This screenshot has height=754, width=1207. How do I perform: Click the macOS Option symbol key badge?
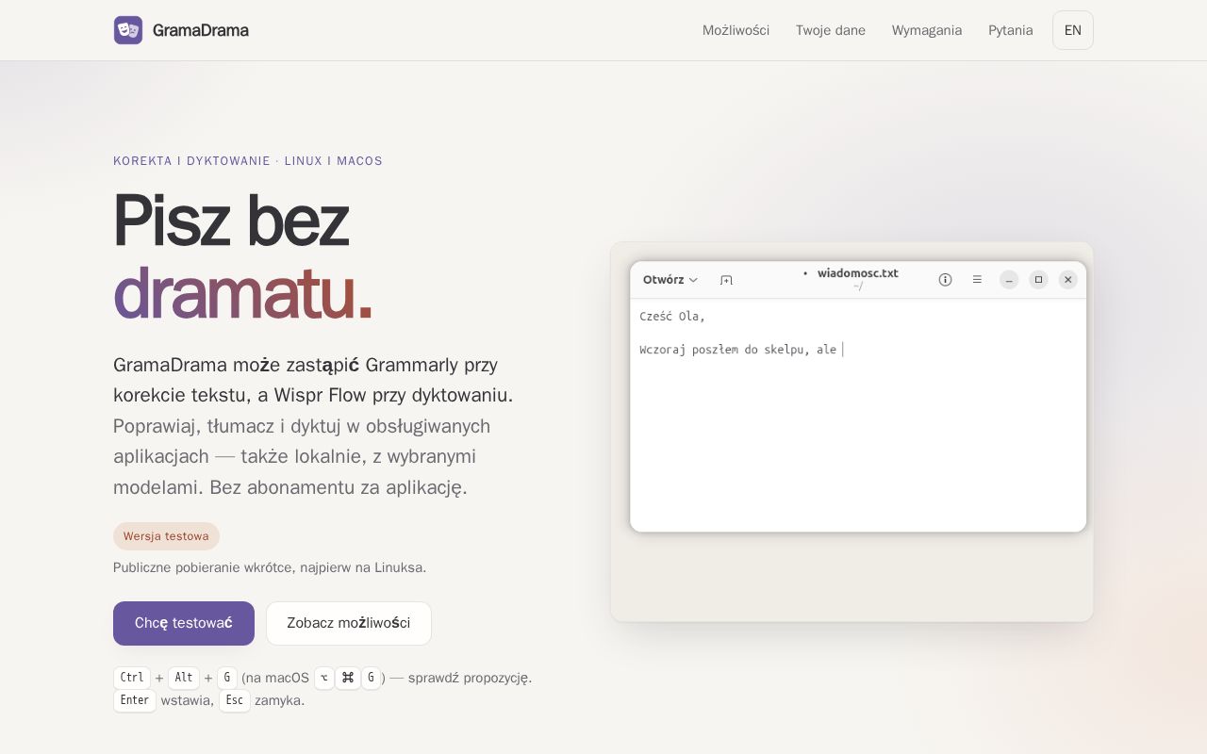click(x=323, y=678)
